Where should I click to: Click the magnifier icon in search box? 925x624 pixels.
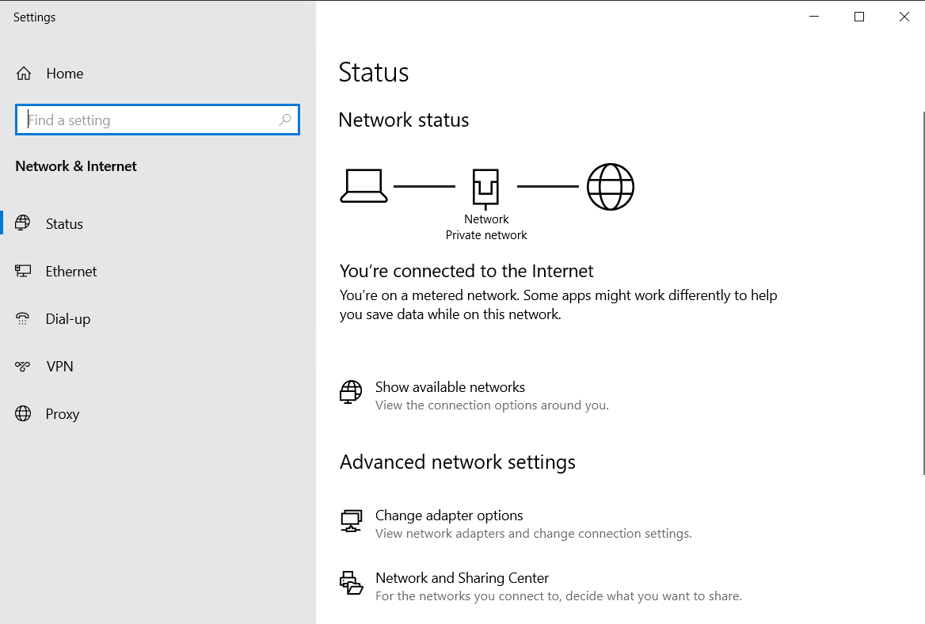285,120
